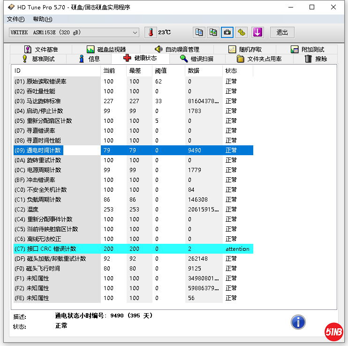Open the 文件(F) menu

(x=16, y=19)
